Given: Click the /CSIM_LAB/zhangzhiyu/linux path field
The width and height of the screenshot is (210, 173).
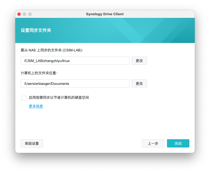Looking at the screenshot, I should click(x=75, y=61).
